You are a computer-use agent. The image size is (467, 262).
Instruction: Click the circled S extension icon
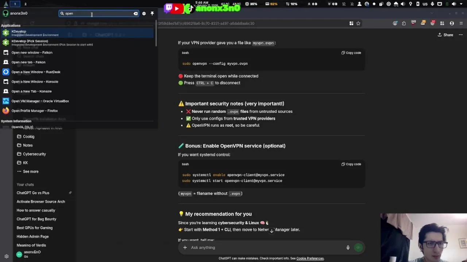[x=452, y=23]
